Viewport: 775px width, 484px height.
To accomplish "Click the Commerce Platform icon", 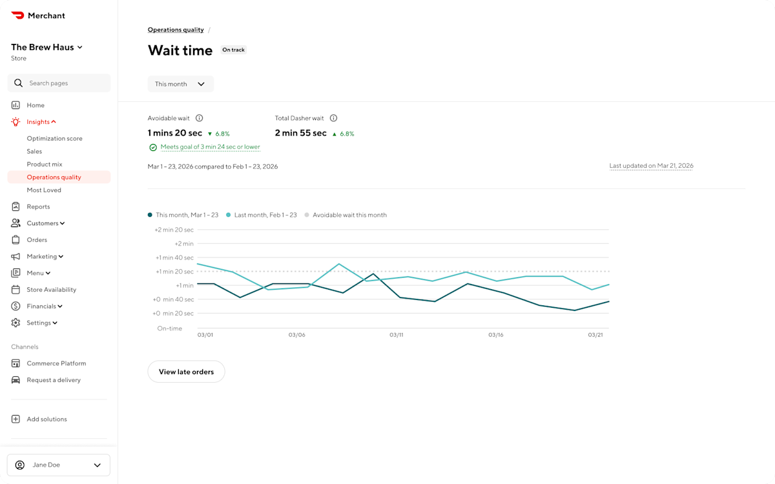I will coord(15,363).
